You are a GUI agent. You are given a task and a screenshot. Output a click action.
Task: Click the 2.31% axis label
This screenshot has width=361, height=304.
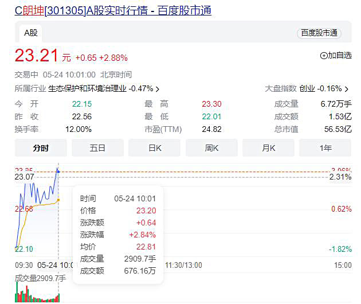pyautogui.click(x=340, y=177)
